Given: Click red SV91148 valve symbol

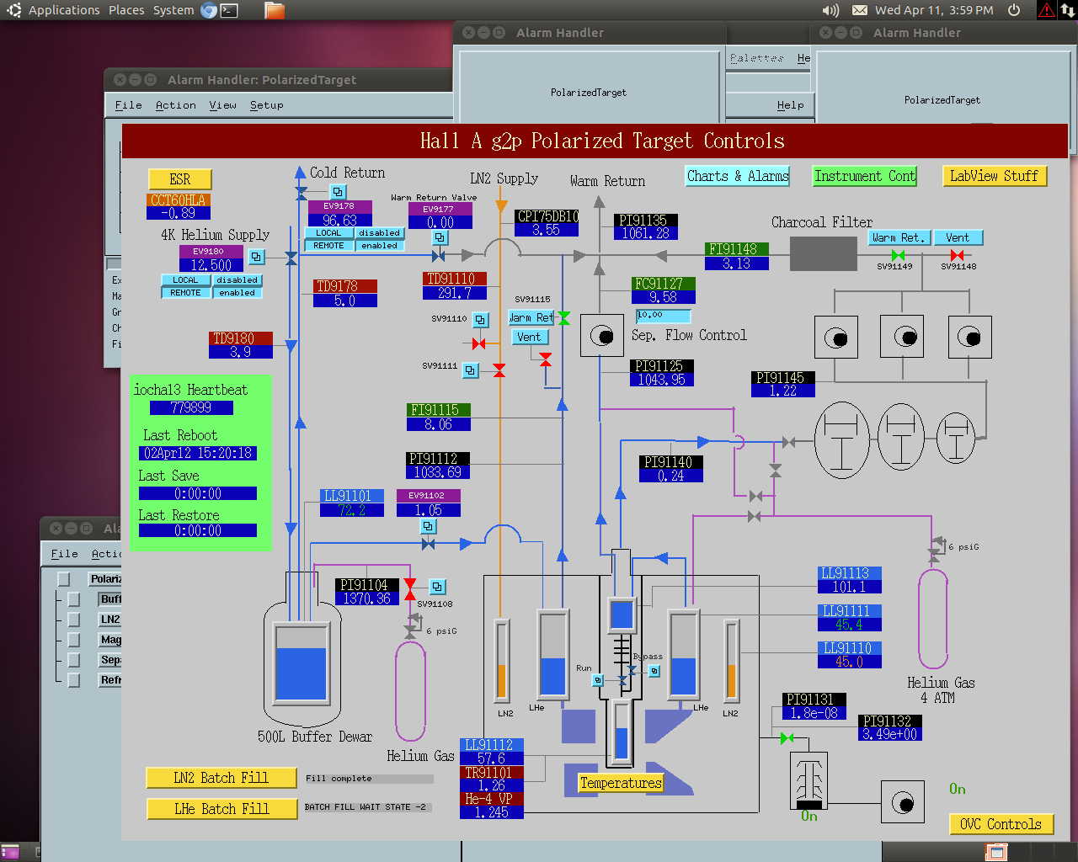Looking at the screenshot, I should tap(957, 255).
